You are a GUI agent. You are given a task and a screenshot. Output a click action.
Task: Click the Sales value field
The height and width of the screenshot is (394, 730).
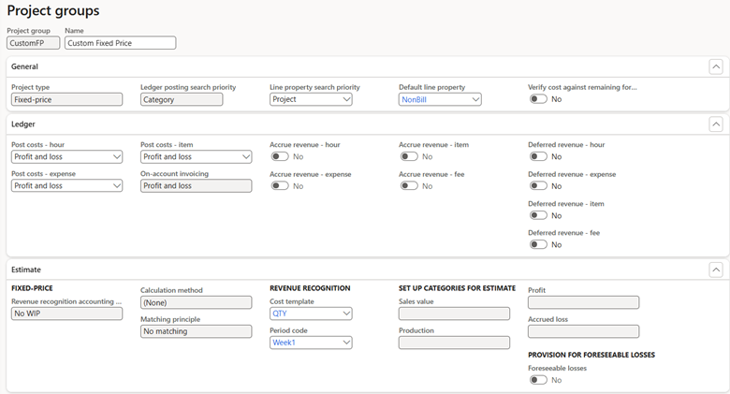(x=455, y=314)
